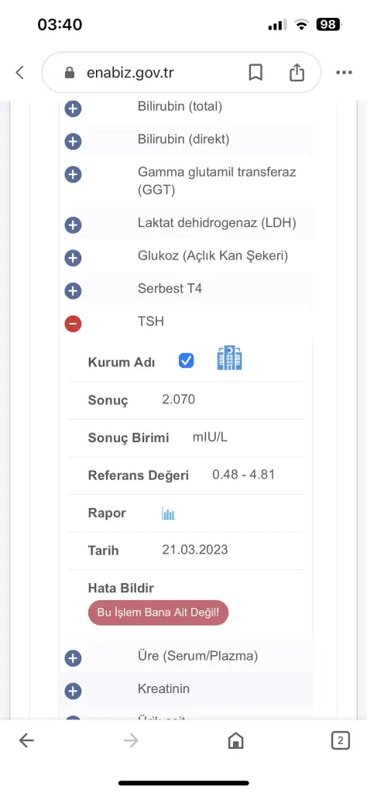Expand Gamma glutamil transferaz (GGT) row
The width and height of the screenshot is (367, 793).
coord(73,174)
